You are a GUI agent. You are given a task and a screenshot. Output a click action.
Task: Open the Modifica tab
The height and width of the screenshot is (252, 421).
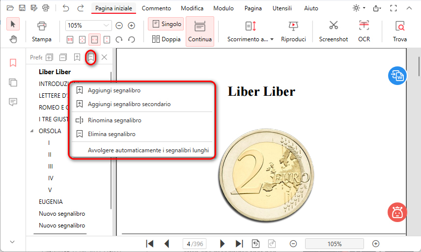point(192,8)
